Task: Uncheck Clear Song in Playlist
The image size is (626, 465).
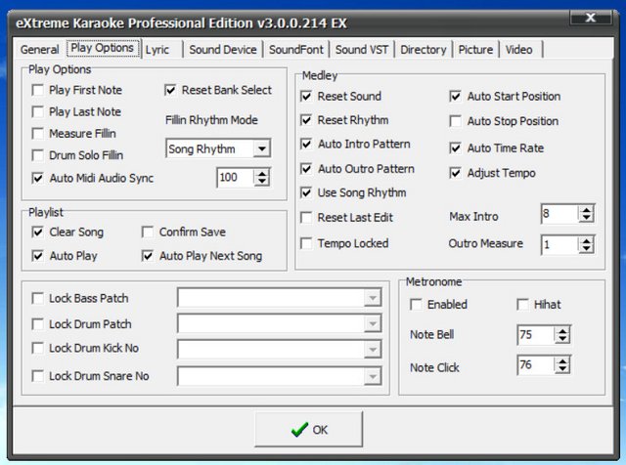Action: 37,232
